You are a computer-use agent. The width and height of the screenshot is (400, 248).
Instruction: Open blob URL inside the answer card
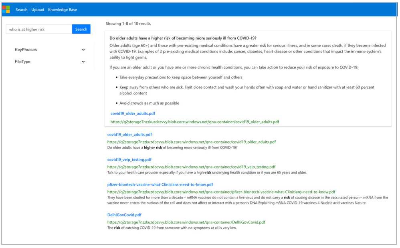click(x=195, y=122)
